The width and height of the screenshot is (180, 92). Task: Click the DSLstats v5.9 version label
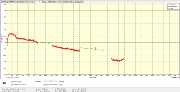click(174, 78)
